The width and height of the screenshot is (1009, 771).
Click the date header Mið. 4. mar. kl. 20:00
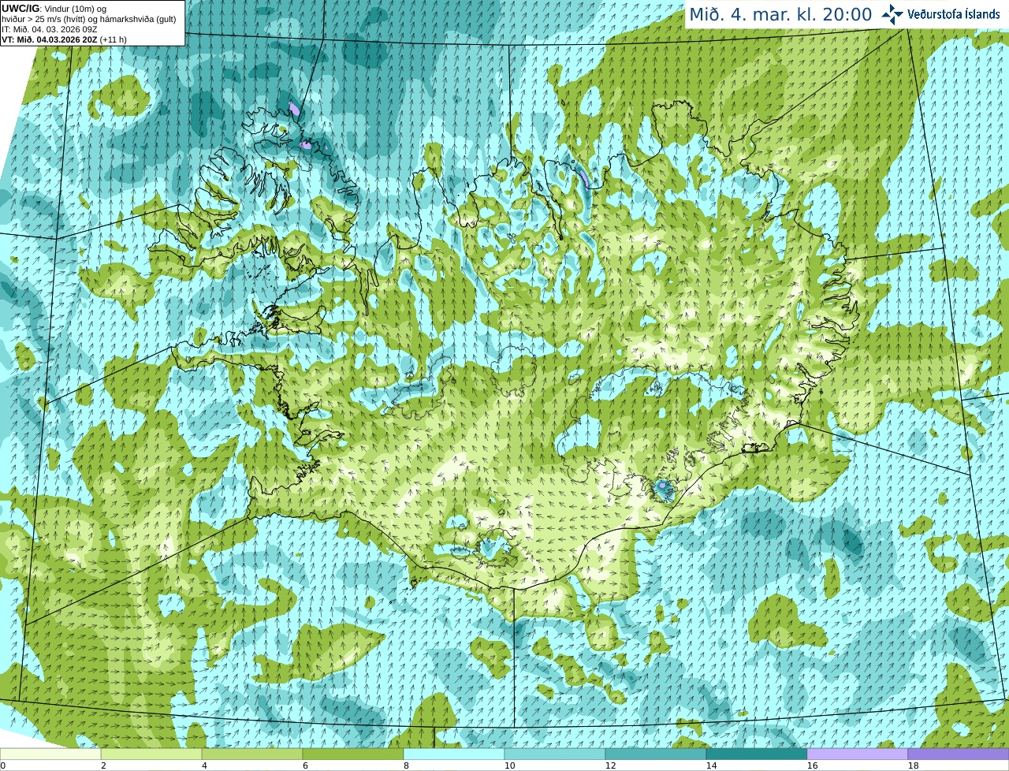780,14
